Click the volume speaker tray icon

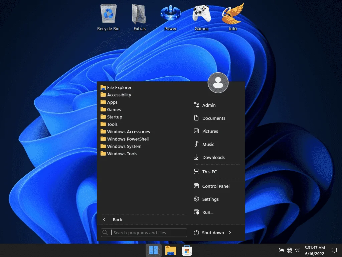297,250
